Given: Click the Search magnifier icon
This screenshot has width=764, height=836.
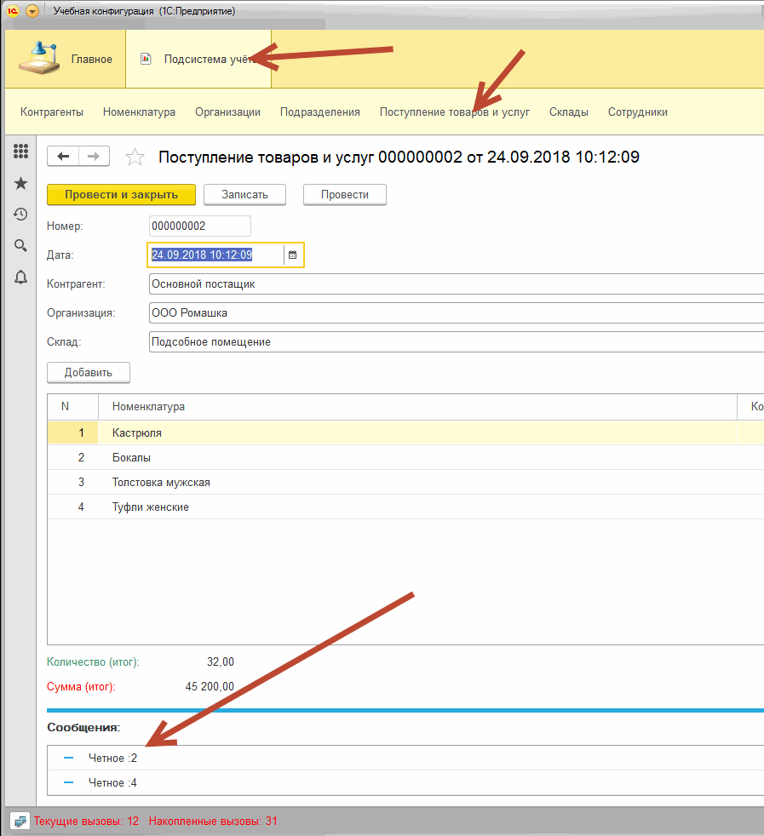Looking at the screenshot, I should point(21,246).
